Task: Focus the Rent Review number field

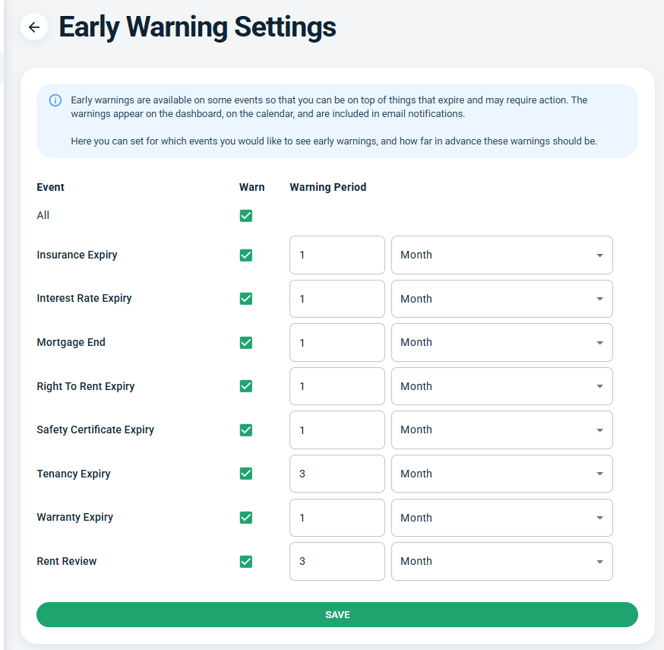Action: 337,562
